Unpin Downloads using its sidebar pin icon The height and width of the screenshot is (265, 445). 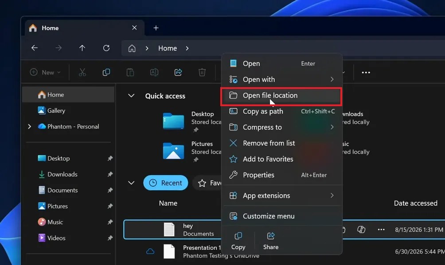click(110, 174)
